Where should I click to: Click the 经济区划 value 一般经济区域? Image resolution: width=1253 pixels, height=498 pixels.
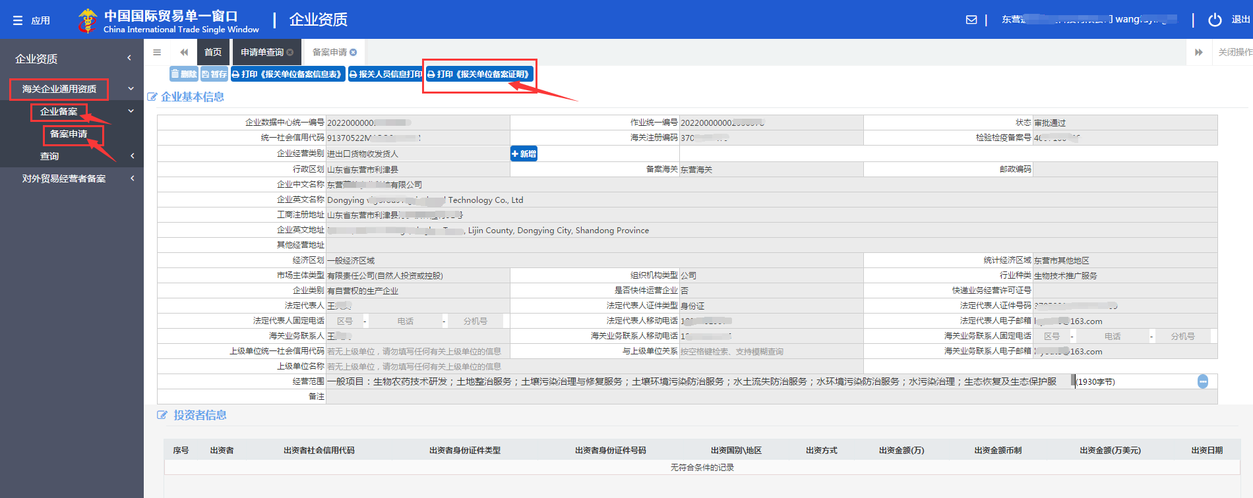coord(351,261)
